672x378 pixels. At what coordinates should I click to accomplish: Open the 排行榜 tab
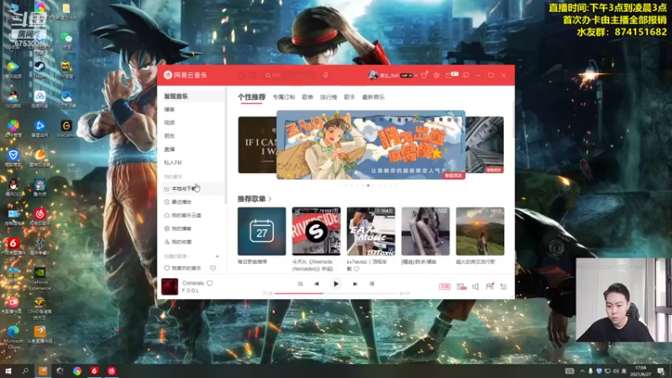pyautogui.click(x=328, y=97)
